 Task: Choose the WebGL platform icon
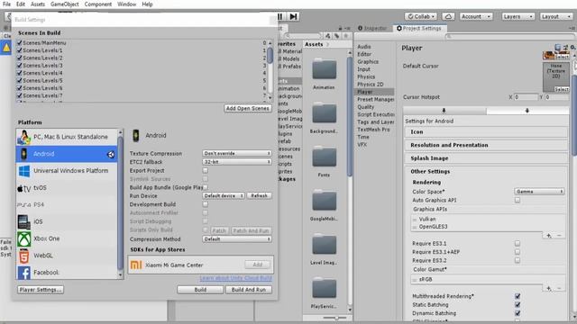[24, 256]
